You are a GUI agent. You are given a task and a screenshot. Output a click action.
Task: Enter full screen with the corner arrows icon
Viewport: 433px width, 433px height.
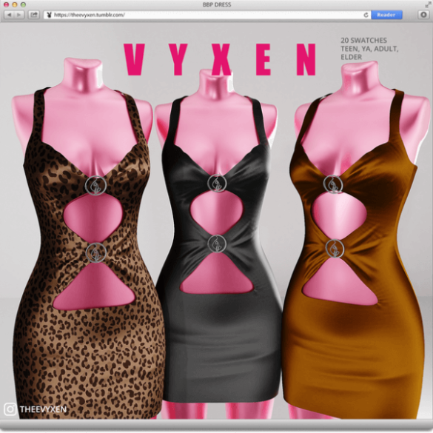(428, 4)
